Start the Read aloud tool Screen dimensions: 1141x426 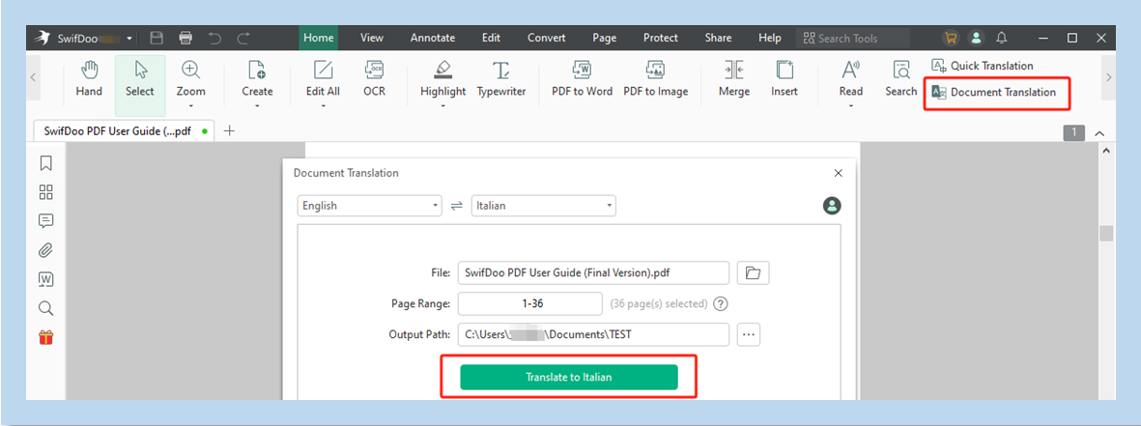pos(850,79)
